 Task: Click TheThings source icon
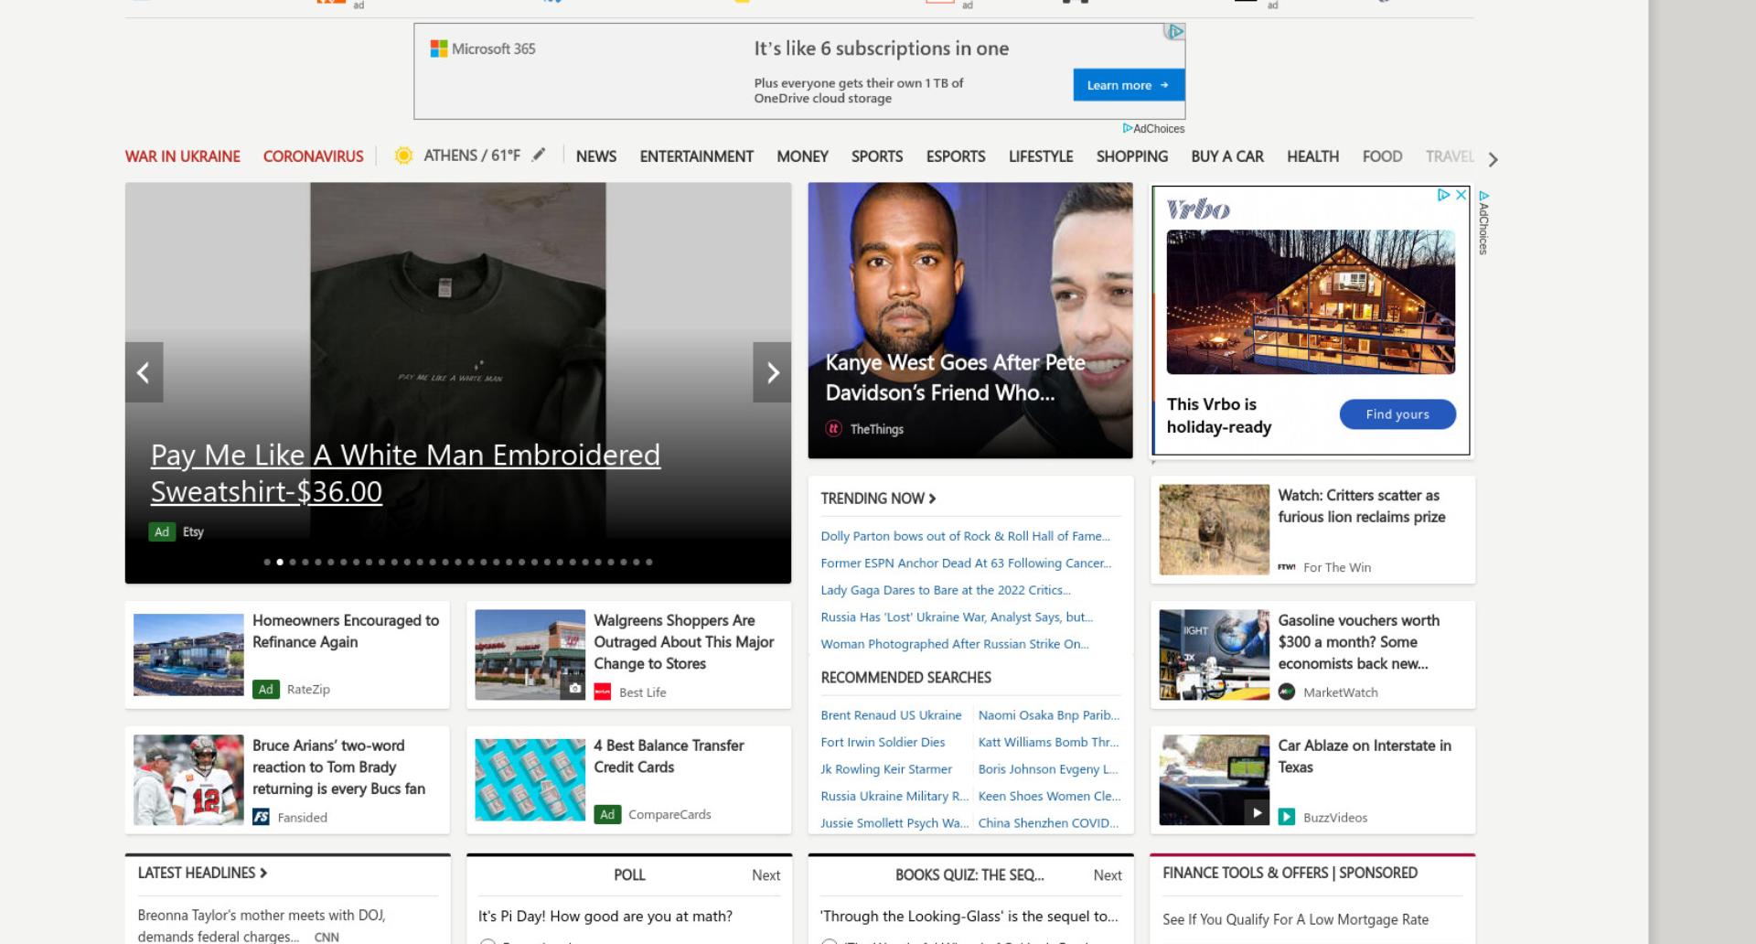[833, 428]
